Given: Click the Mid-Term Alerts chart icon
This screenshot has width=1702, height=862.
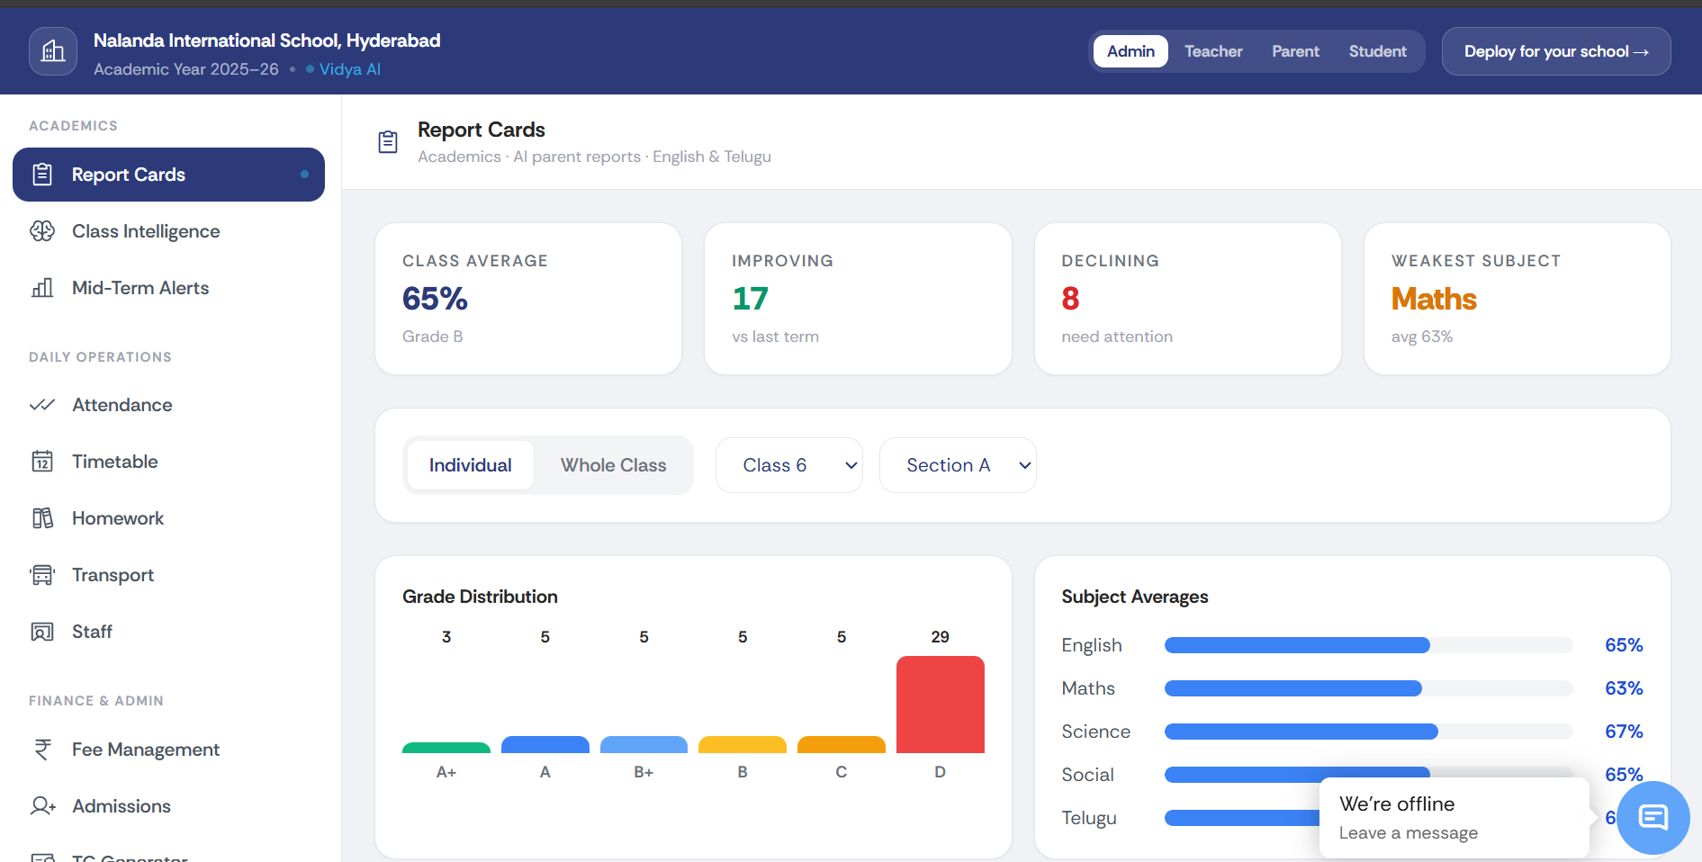Looking at the screenshot, I should click(x=42, y=288).
